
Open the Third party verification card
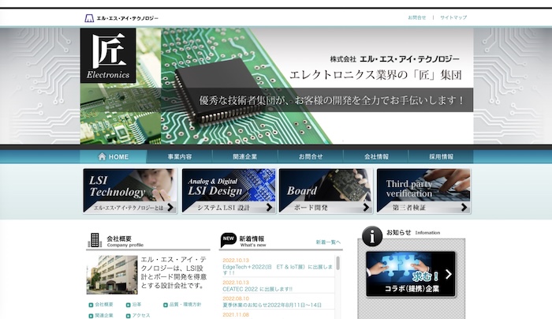(x=423, y=191)
